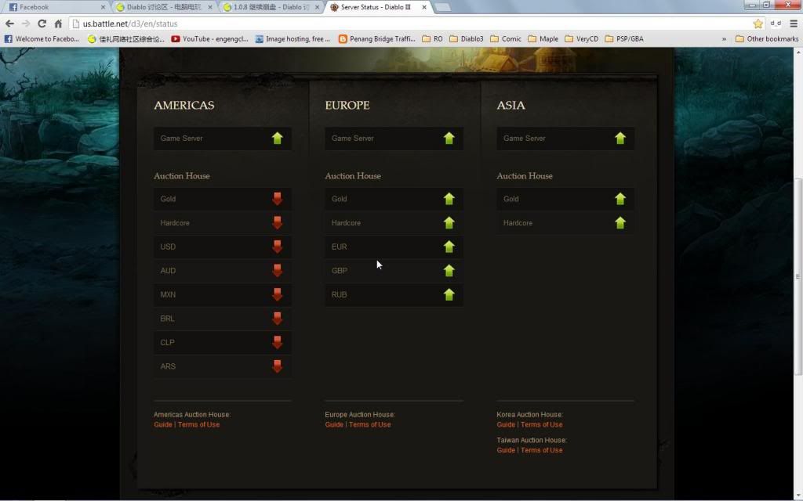
Task: Open Korea Auction House Terms of Use
Action: click(x=541, y=425)
